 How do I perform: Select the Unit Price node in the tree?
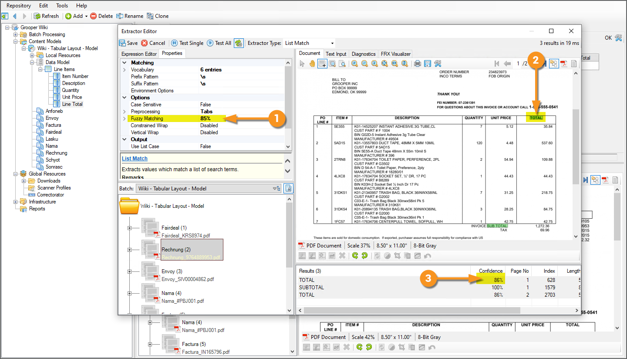(72, 97)
